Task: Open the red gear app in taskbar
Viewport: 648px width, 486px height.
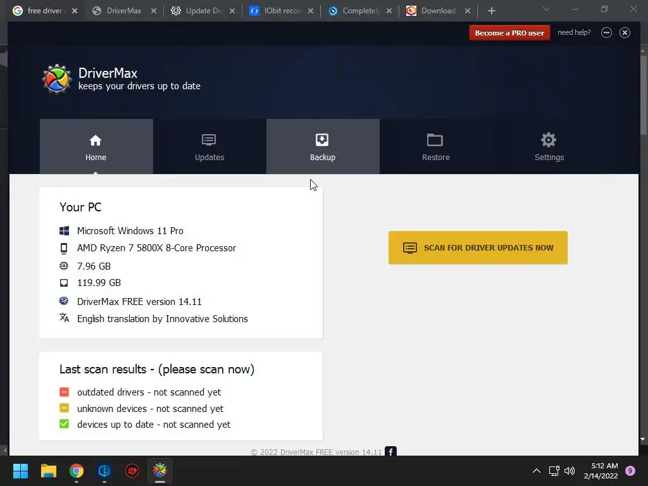Action: tap(132, 471)
